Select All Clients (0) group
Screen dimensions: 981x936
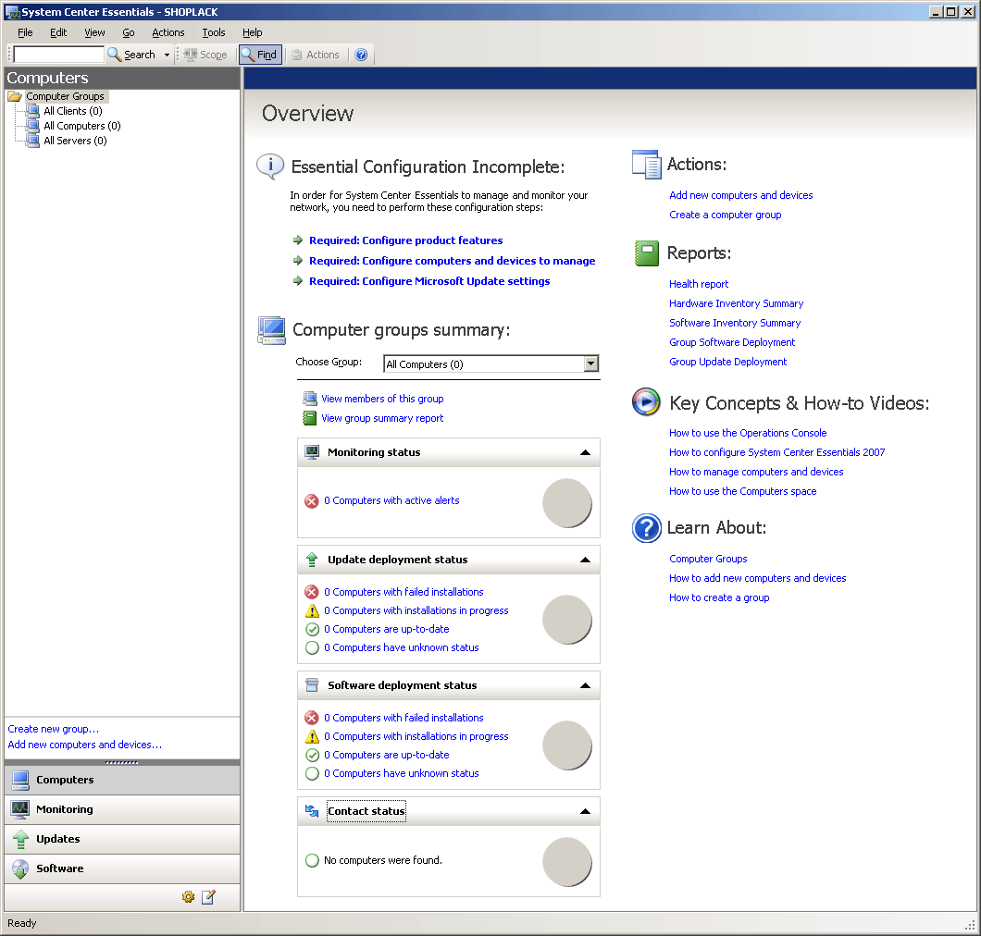(72, 111)
